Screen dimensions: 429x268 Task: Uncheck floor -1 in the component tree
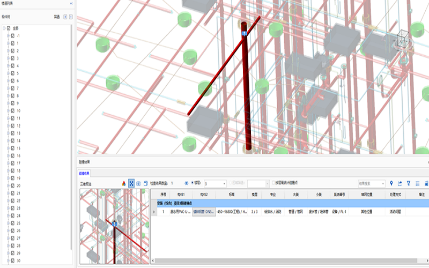coord(12,35)
